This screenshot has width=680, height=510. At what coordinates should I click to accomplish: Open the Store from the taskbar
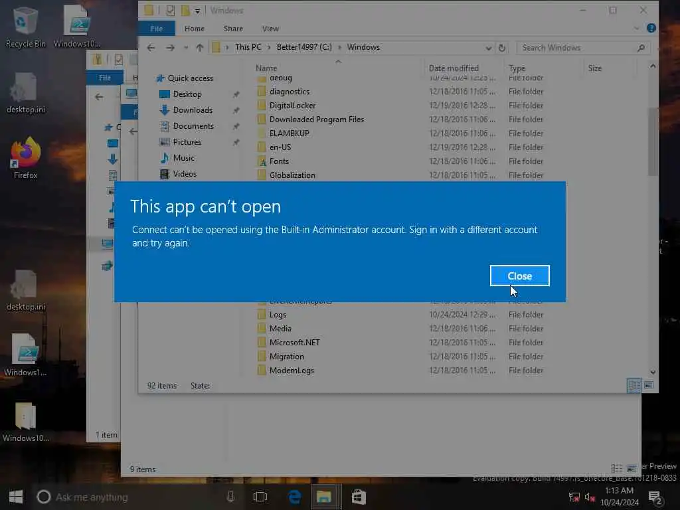click(359, 497)
